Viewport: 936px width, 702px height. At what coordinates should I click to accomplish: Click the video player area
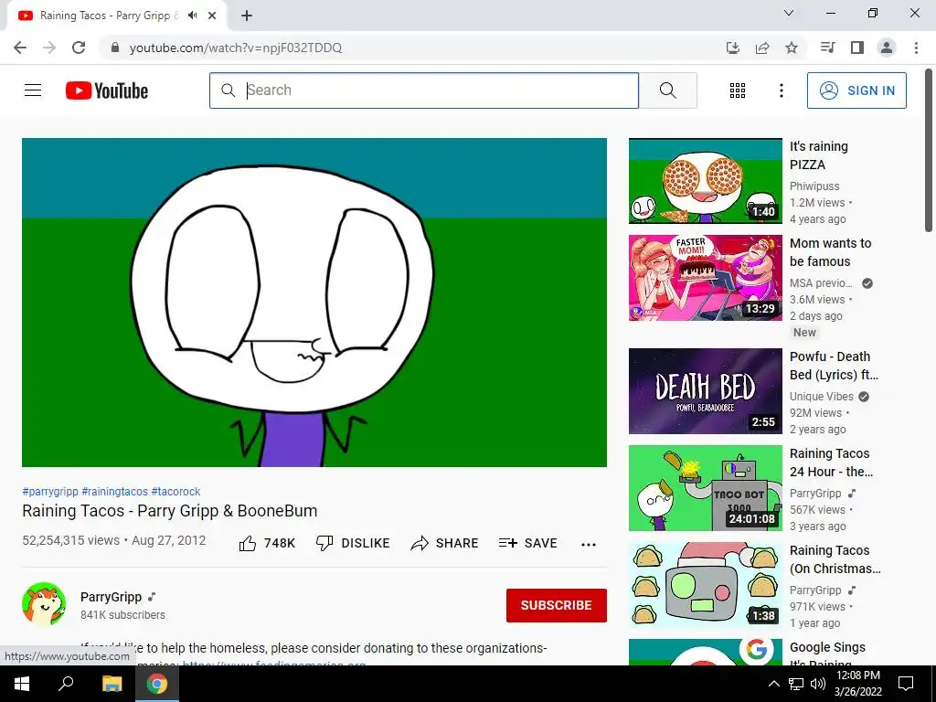pos(314,302)
